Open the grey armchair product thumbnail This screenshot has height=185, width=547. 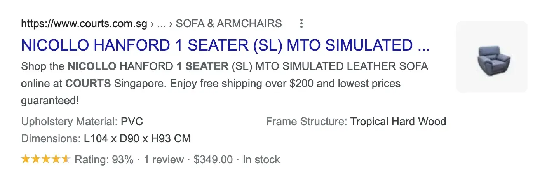click(491, 56)
